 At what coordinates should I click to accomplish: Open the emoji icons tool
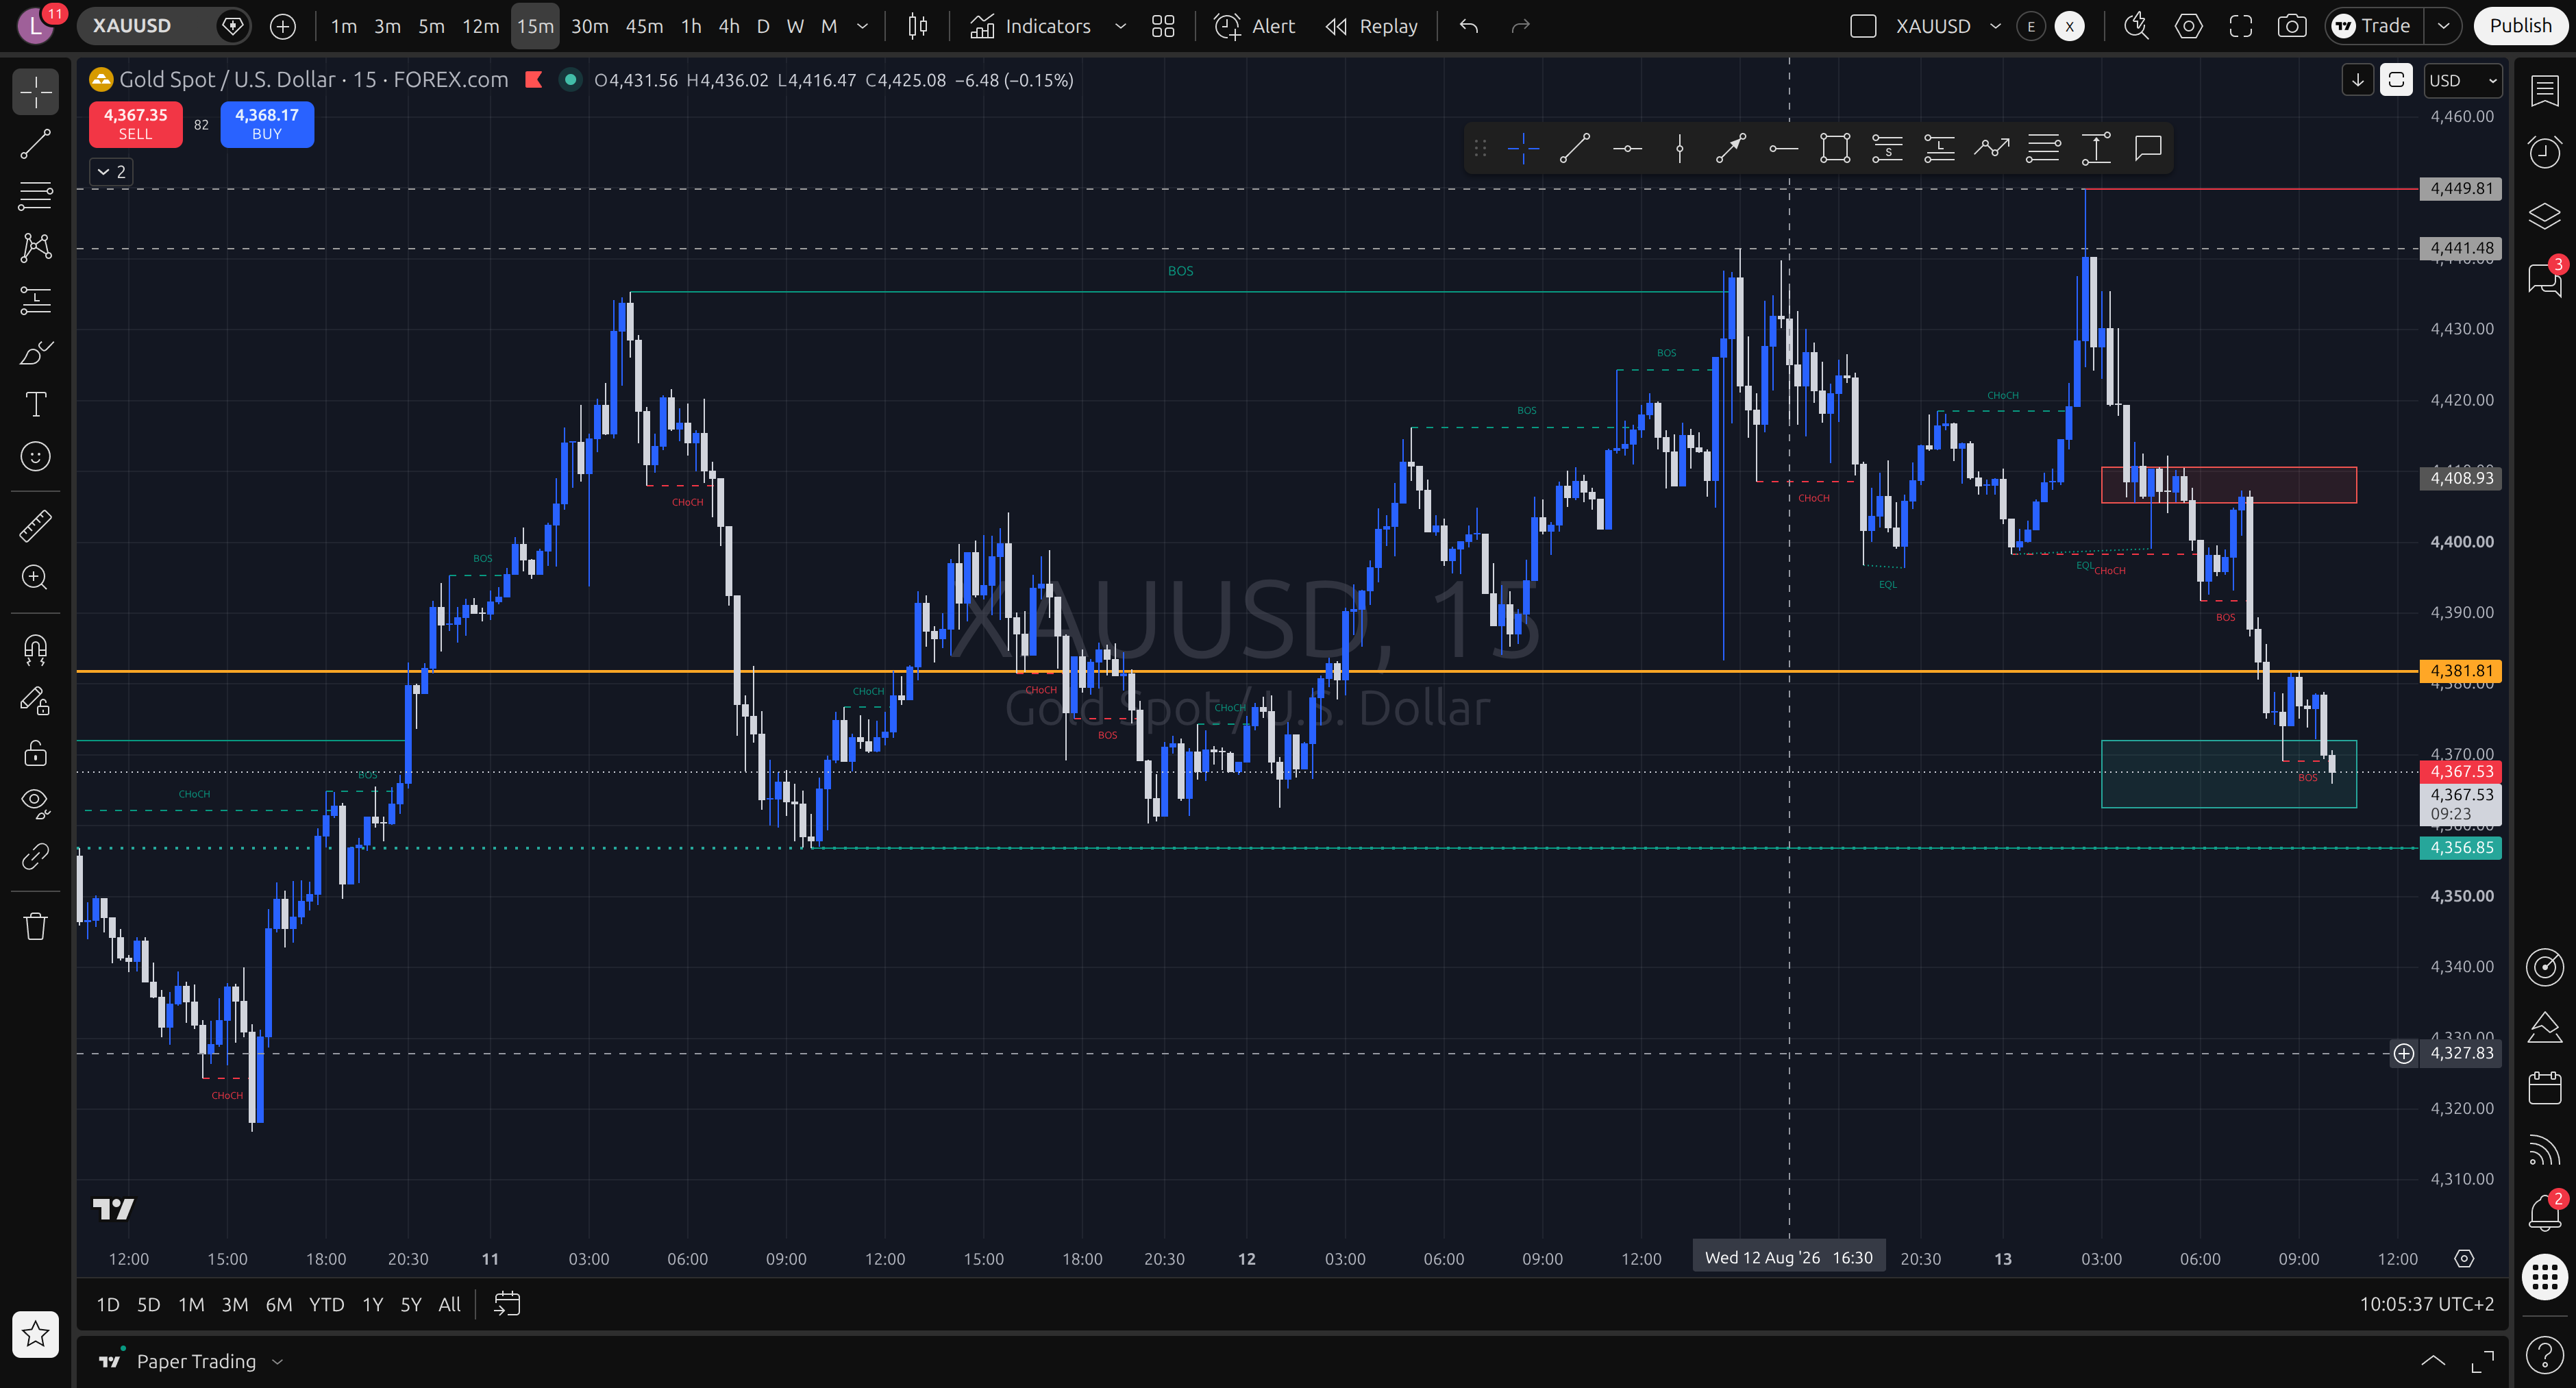[x=36, y=457]
